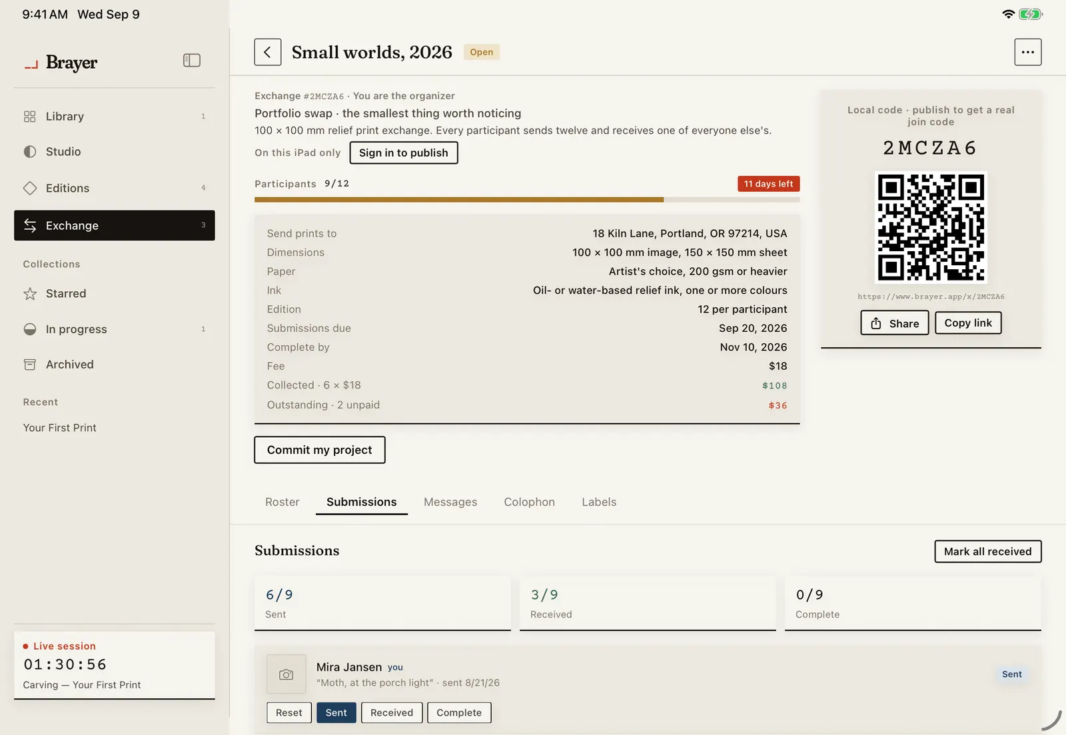
Task: Open recent item Your First Print
Action: click(60, 428)
